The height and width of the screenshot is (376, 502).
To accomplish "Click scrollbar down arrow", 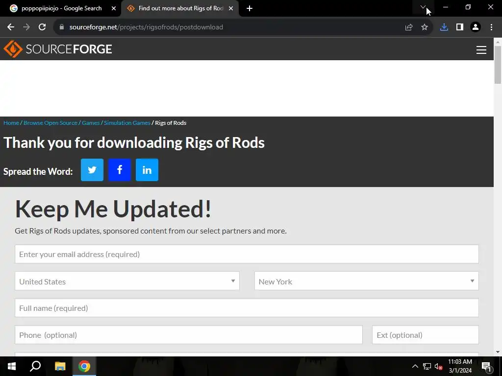I will (498, 352).
